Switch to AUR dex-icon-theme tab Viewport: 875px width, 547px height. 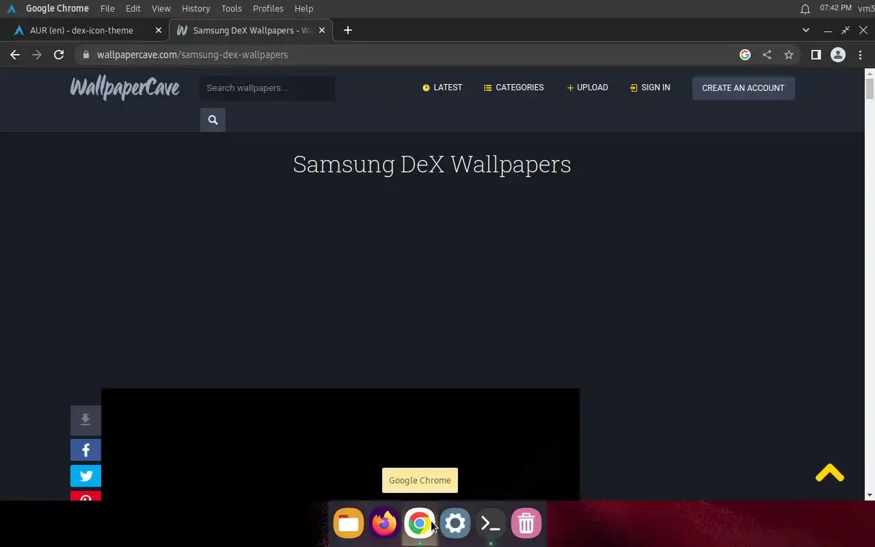tap(82, 30)
